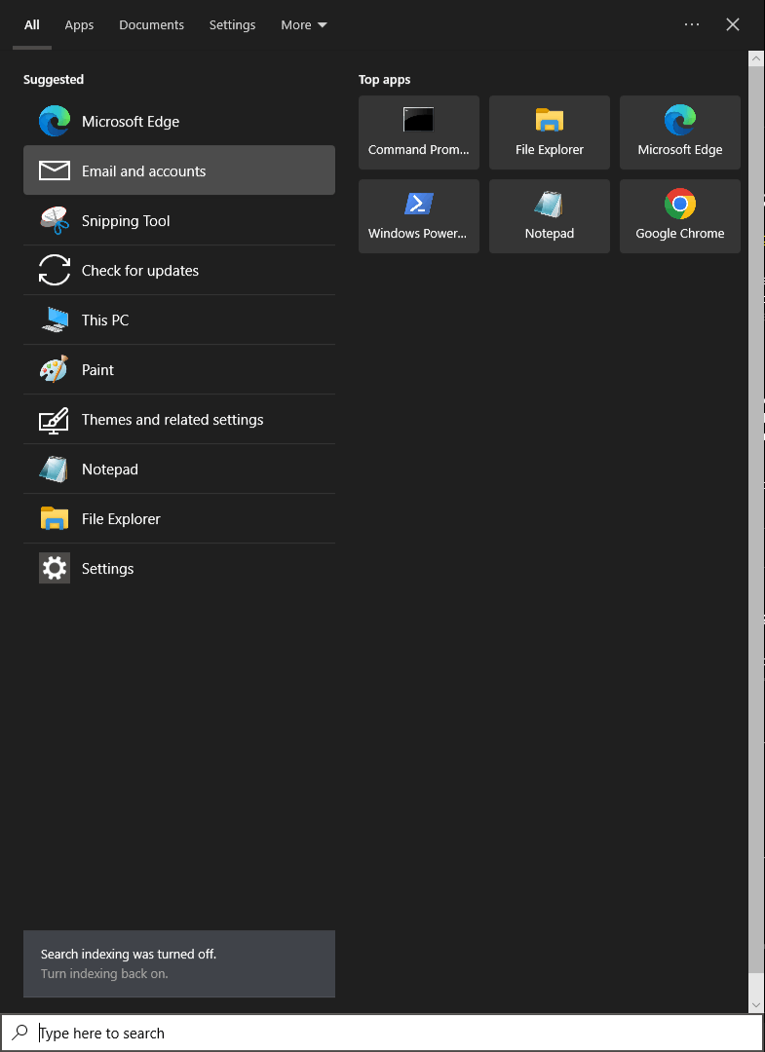This screenshot has height=1052, width=765.
Task: Open This PC computer icon
Action: point(55,320)
